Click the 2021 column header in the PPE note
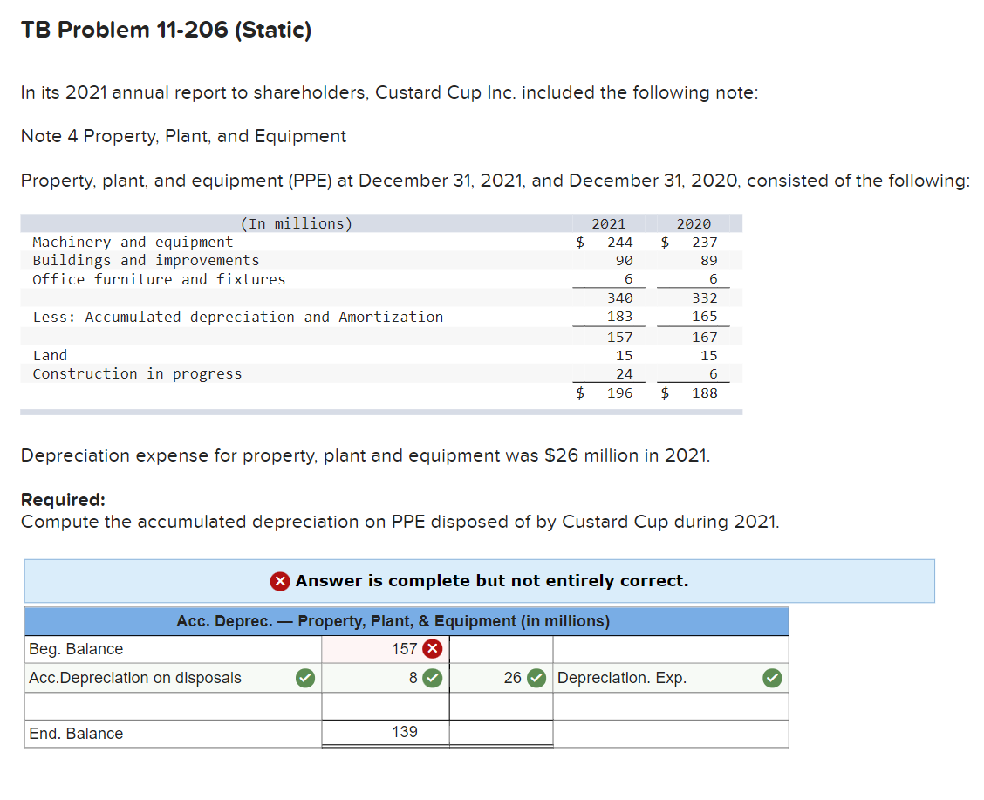 point(608,223)
